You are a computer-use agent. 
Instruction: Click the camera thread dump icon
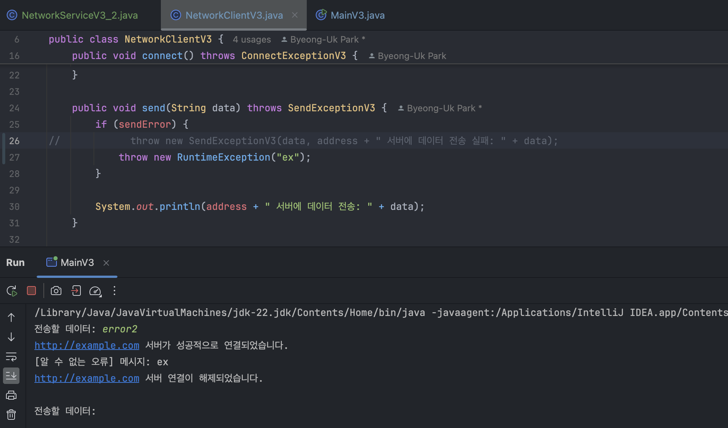click(56, 291)
